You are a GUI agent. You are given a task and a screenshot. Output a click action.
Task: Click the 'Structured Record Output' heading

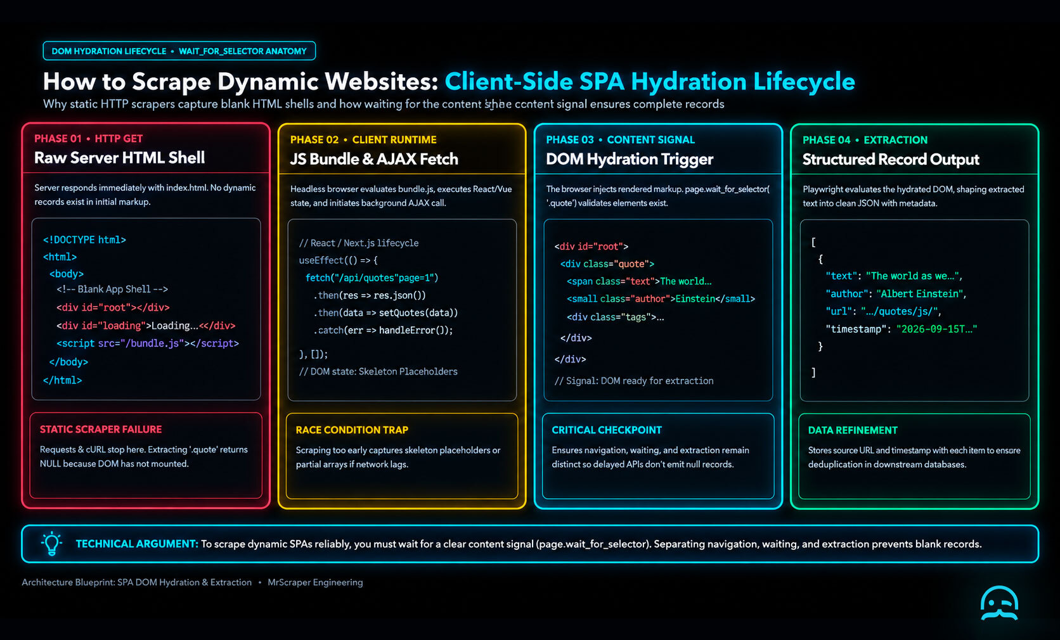tap(891, 160)
